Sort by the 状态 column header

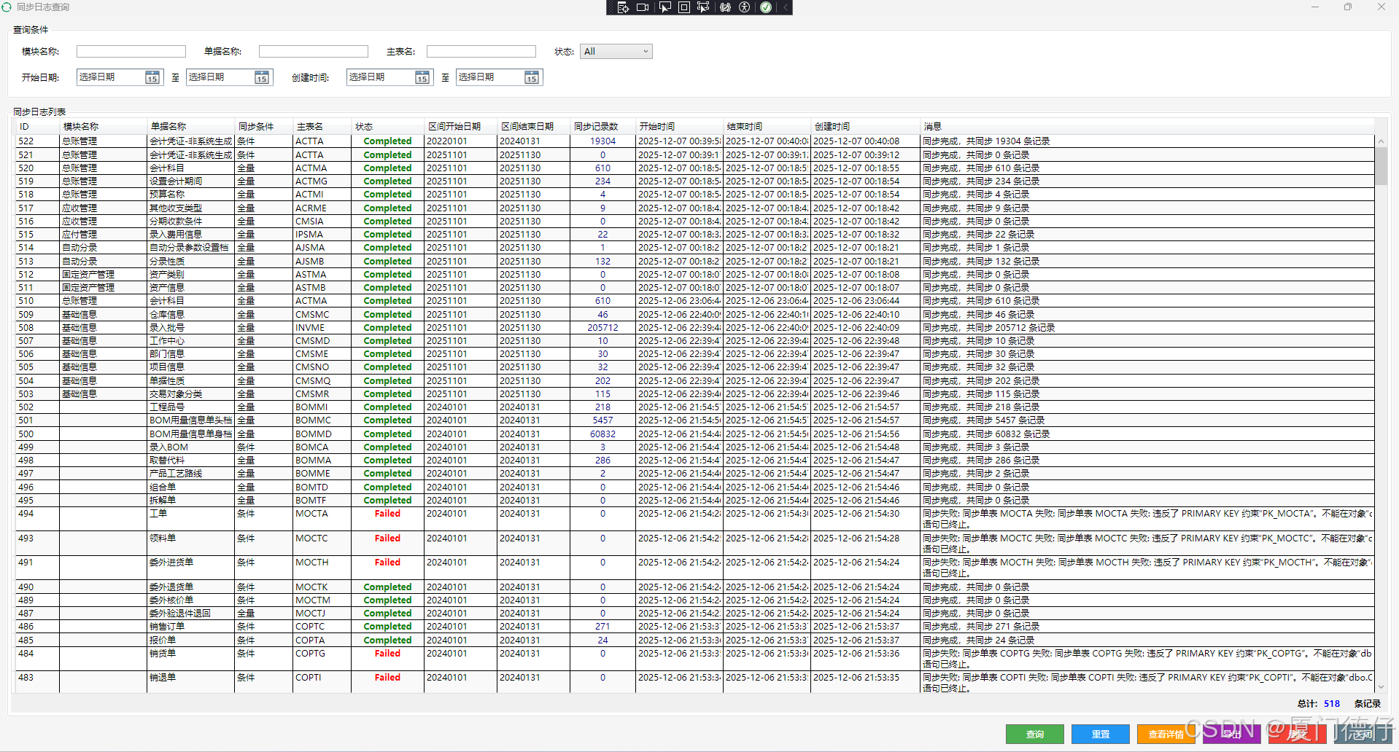point(388,126)
